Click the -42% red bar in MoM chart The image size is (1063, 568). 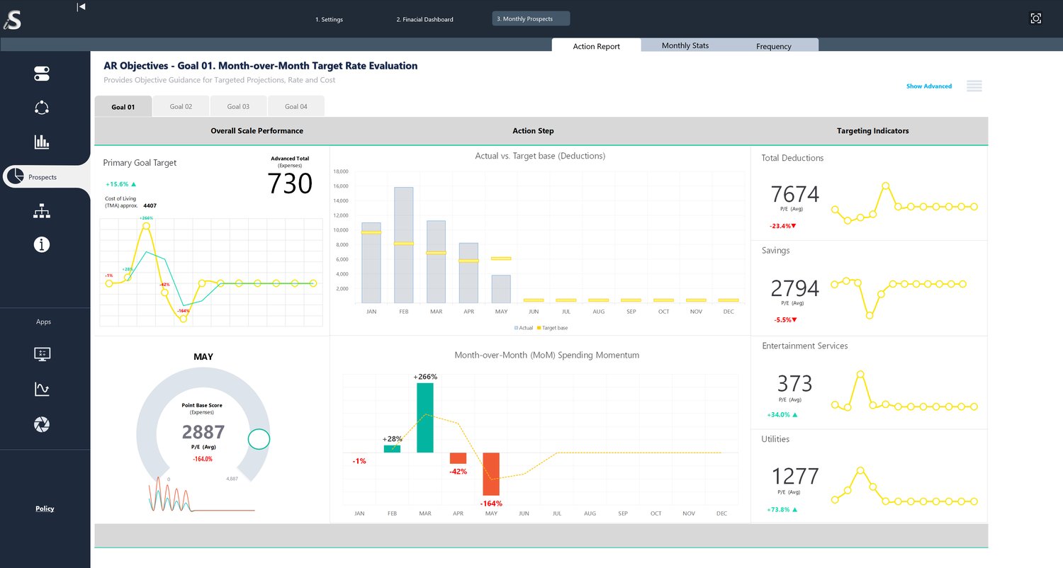point(459,458)
